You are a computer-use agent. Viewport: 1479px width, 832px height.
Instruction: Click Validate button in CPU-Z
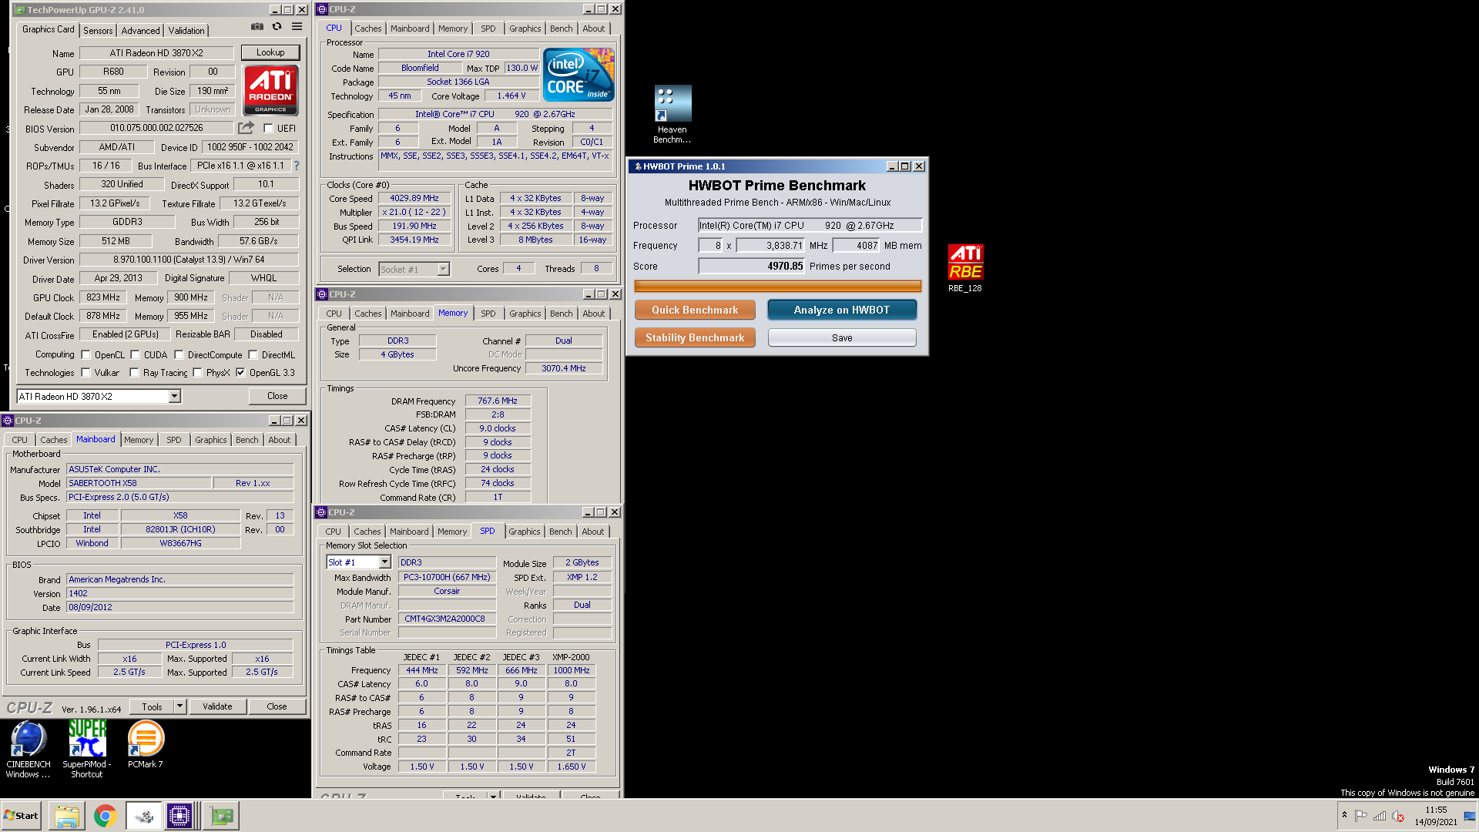tap(217, 706)
